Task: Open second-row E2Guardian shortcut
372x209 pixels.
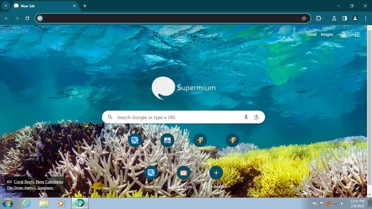Action: [x=151, y=177]
